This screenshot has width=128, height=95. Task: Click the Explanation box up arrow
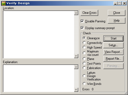(x=76, y=67)
